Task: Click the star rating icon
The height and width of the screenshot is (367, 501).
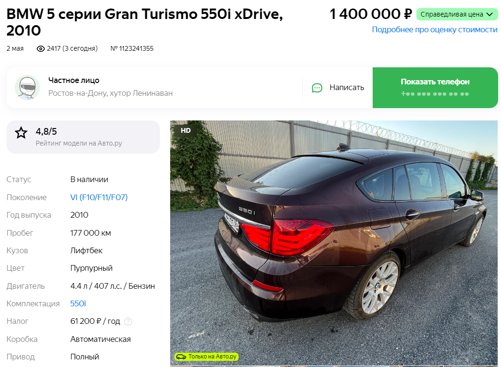Action: click(x=21, y=133)
